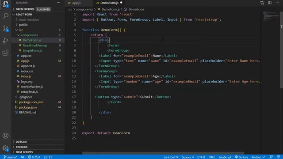Open editor more actions ellipsis

277,3
